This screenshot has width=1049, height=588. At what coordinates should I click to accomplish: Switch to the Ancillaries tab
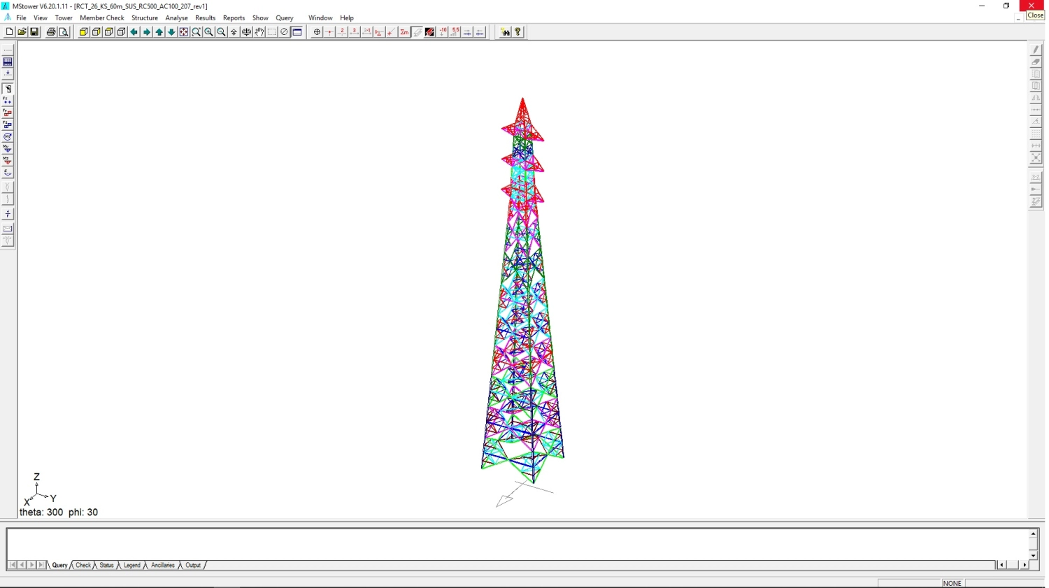point(163,565)
